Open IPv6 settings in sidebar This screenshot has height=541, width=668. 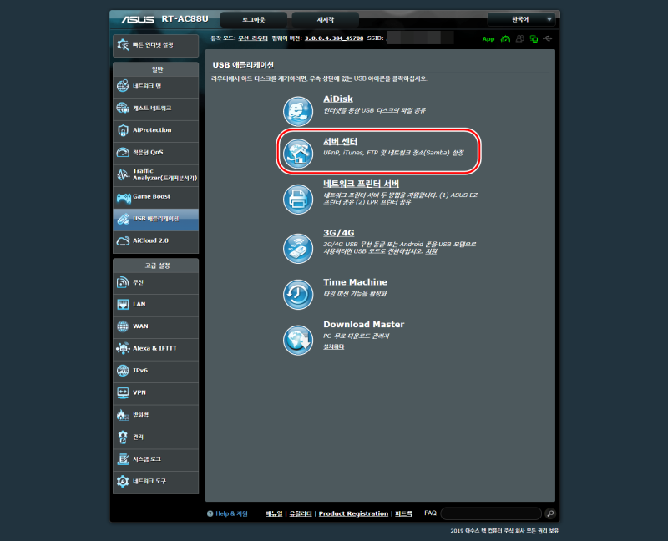(x=155, y=371)
